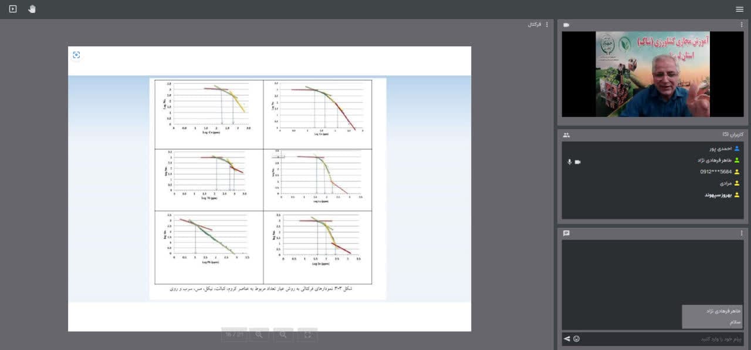Toggle microphone icon next to طاهر فرهادی نژاد
Viewport: 751px width, 350px height.
pyautogui.click(x=569, y=161)
